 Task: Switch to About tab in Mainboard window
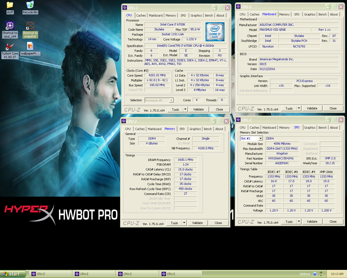[334, 14]
